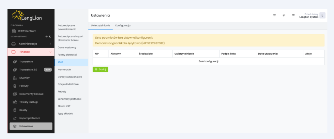This screenshot has height=139, width=334.
Task: Click the Towary i usługi factory icon
Action: coord(15,102)
